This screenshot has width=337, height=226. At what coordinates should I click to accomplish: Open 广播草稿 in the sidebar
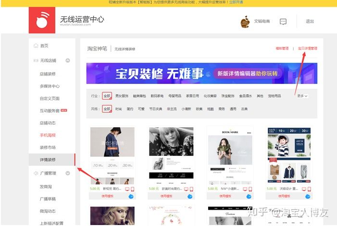[x=48, y=199]
